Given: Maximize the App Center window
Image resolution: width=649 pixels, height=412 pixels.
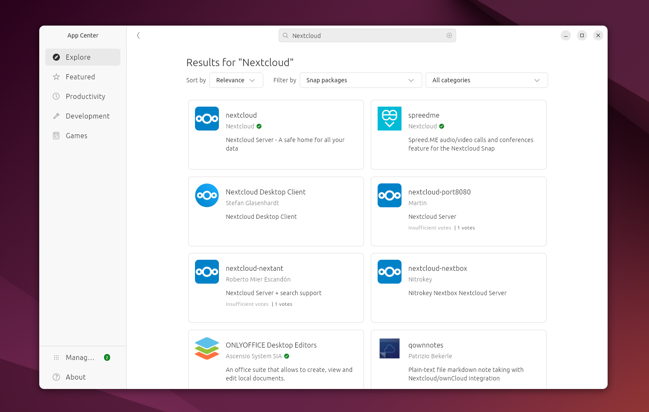Looking at the screenshot, I should point(582,35).
